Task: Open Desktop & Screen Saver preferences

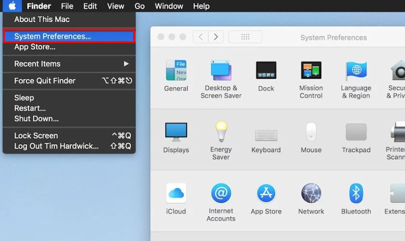Action: click(221, 79)
